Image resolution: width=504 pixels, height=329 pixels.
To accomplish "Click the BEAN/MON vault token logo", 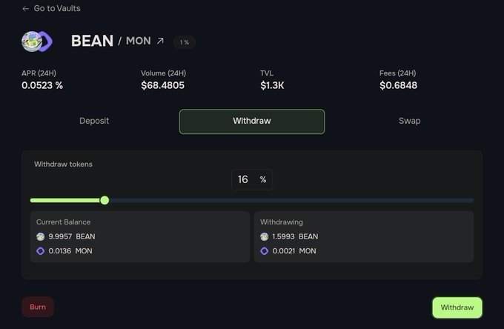I will pyautogui.click(x=36, y=41).
